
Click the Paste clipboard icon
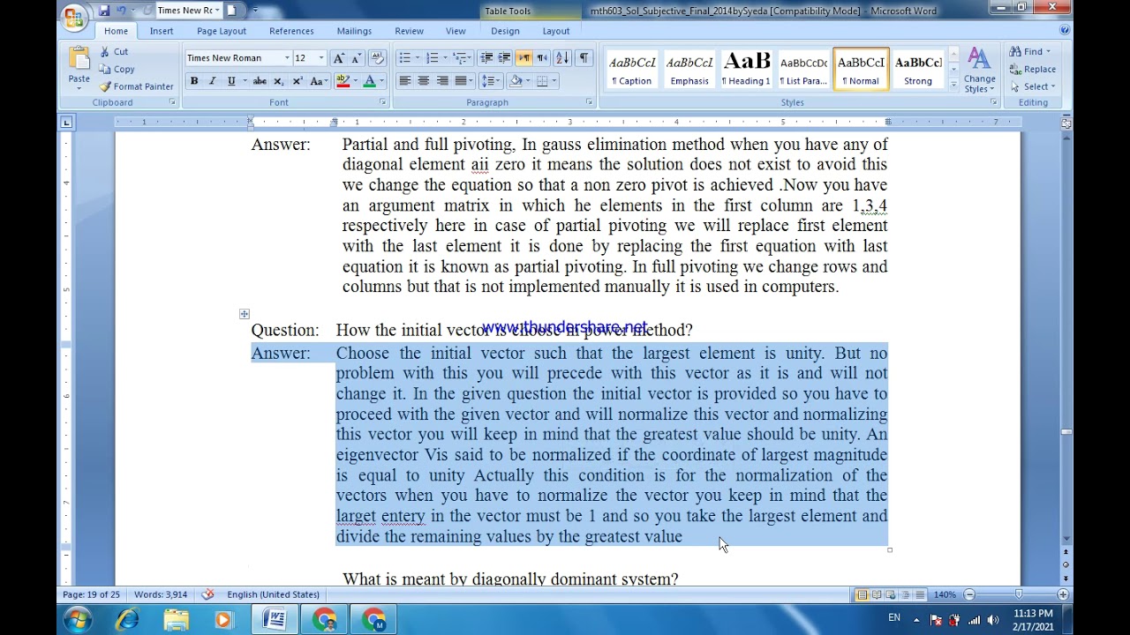coord(79,59)
